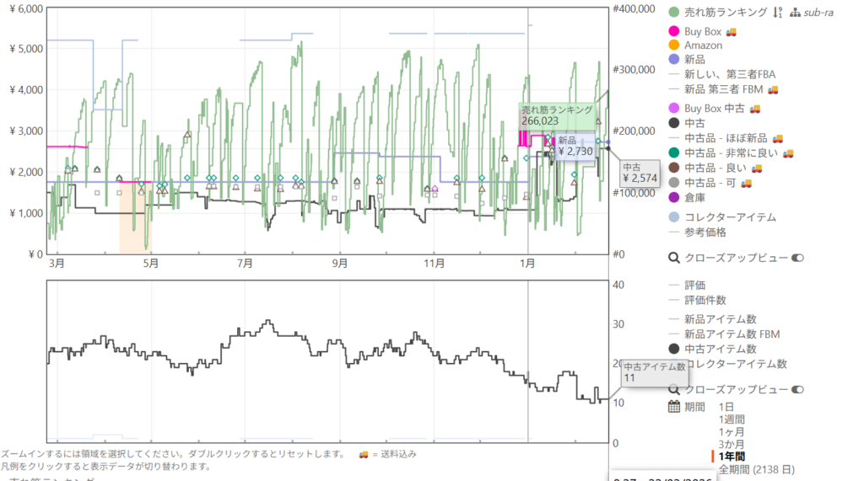Image resolution: width=864 pixels, height=481 pixels.
Task: Hide the Amazon price series
Action: click(x=703, y=45)
